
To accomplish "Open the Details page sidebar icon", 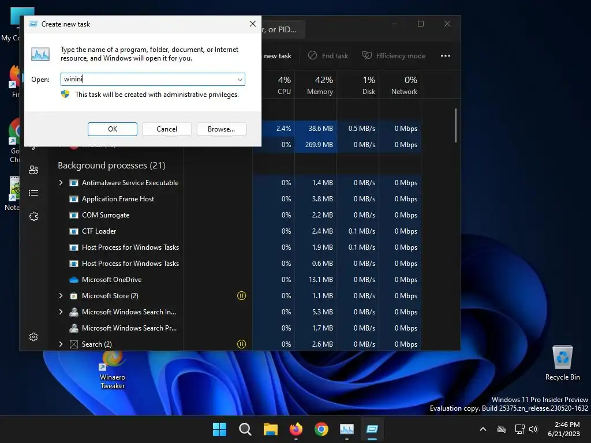I will coord(33,193).
